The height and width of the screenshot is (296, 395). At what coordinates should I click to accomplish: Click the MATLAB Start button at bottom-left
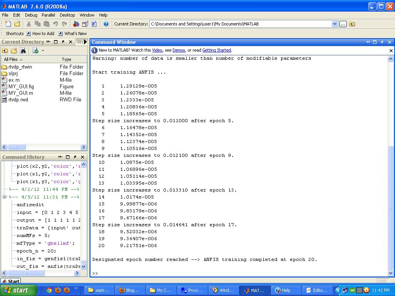[11, 281]
